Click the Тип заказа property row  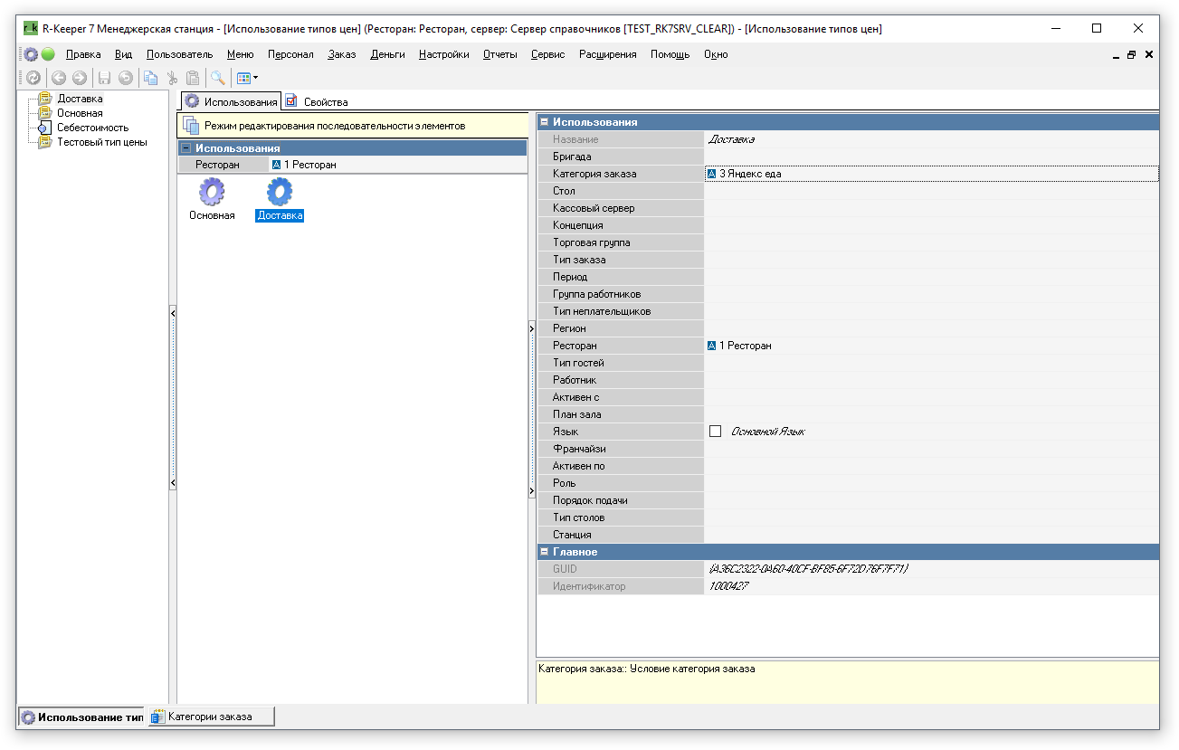point(848,260)
